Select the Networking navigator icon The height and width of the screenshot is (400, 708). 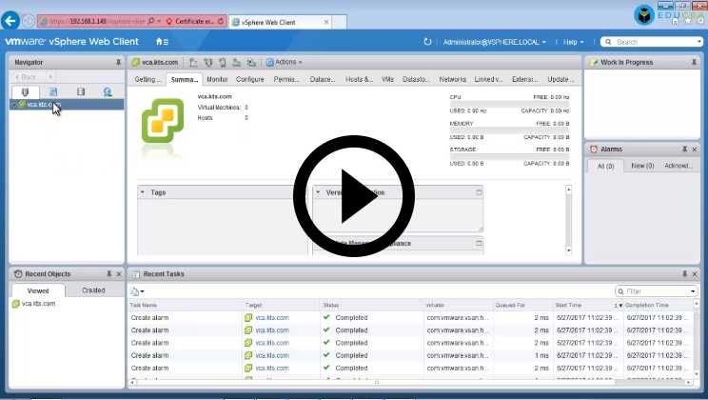click(108, 91)
